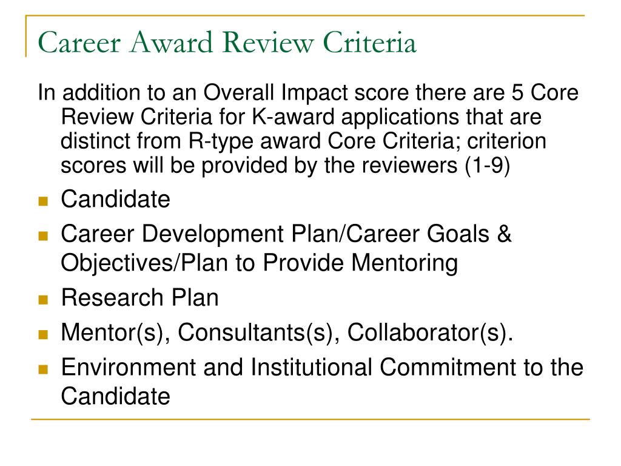Screen dimensions: 621x466
Task: Select the Overall Impact score intro line
Action: pyautogui.click(x=308, y=93)
